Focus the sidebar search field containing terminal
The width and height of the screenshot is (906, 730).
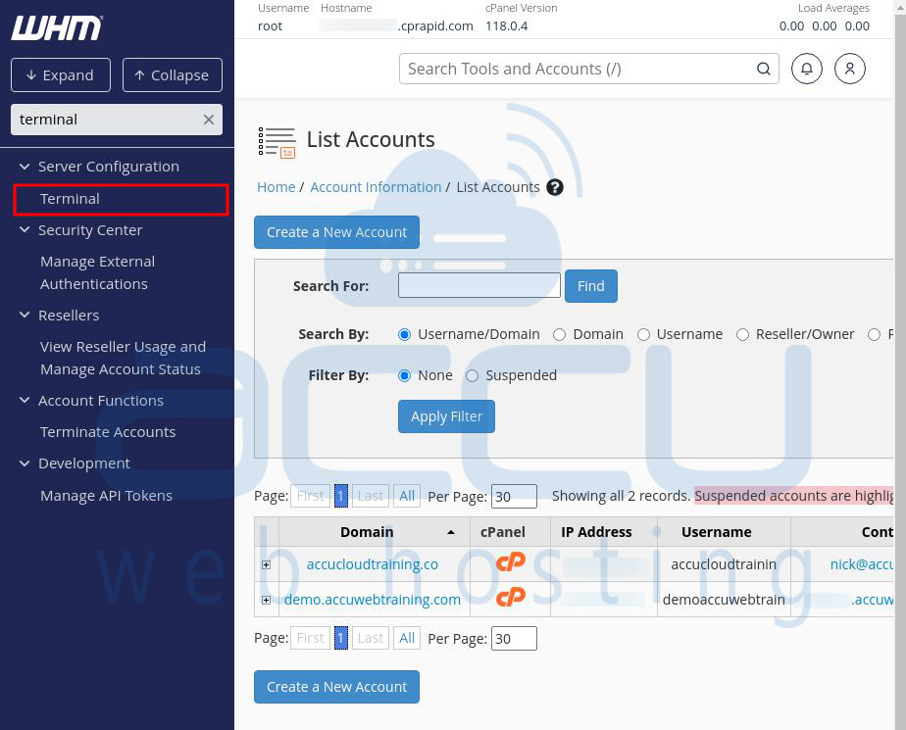coord(116,120)
